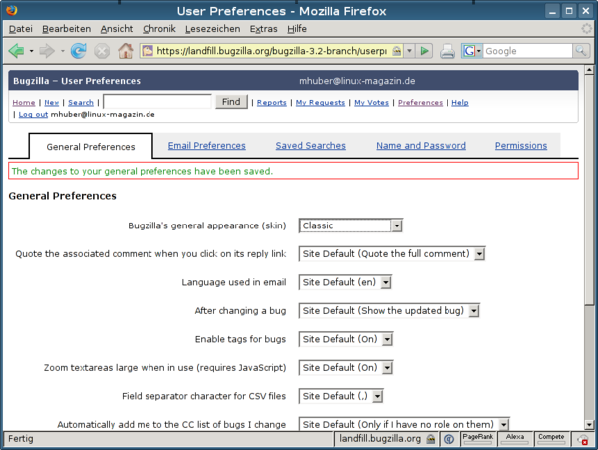Click the Firefox logo in title bar
Image resolution: width=598 pixels, height=450 pixels.
click(12, 10)
